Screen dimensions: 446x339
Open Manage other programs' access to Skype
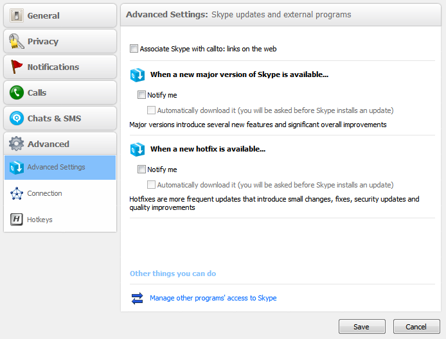[x=213, y=298]
